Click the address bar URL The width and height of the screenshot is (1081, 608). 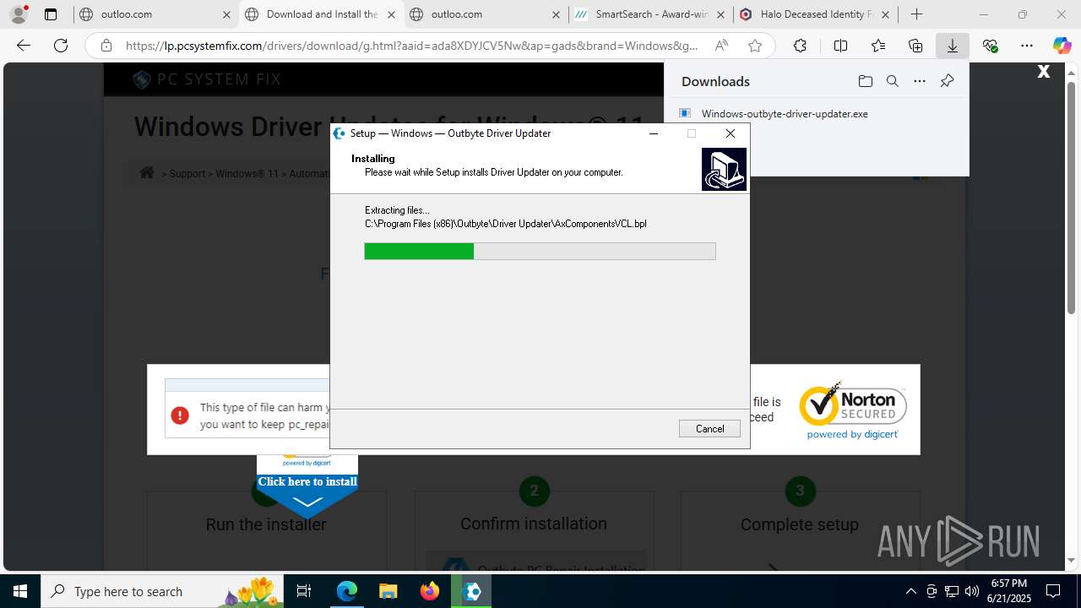point(412,46)
